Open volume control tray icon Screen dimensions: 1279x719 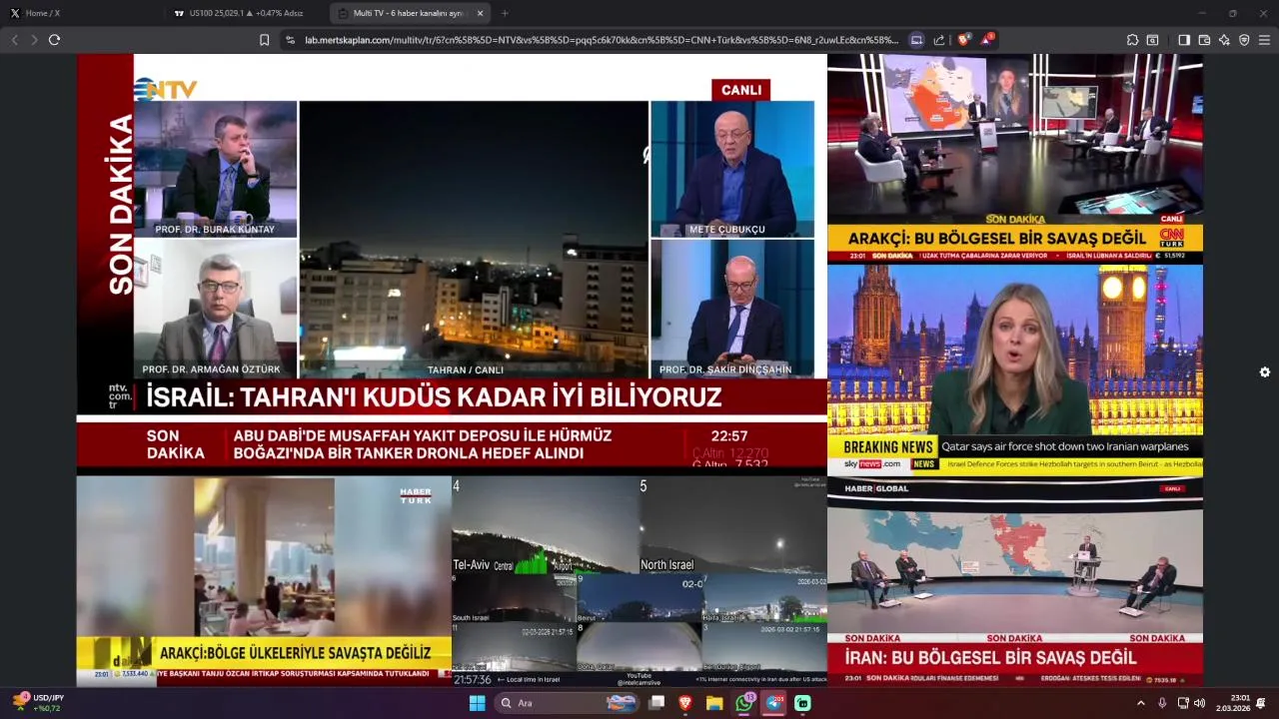[1200, 703]
